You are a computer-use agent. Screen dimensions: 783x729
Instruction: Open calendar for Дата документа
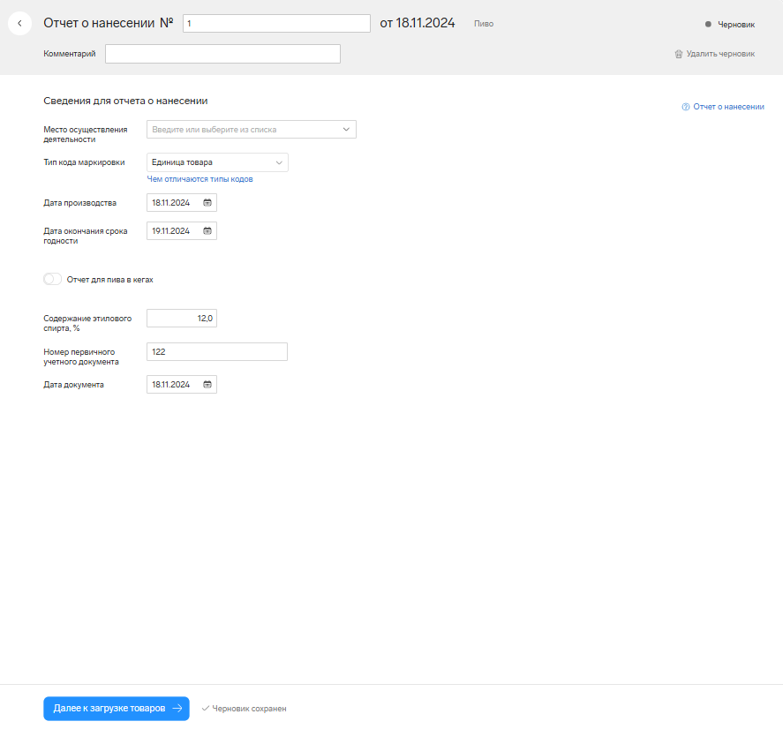[207, 385]
